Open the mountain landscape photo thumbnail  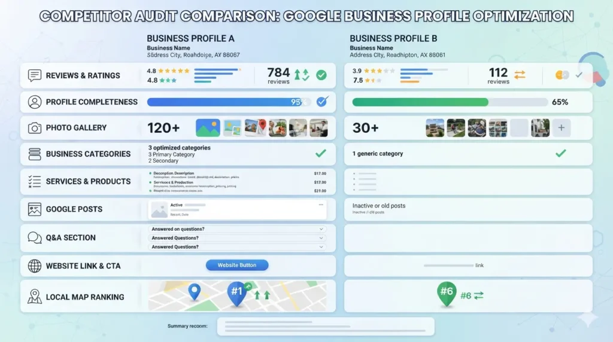pyautogui.click(x=208, y=128)
